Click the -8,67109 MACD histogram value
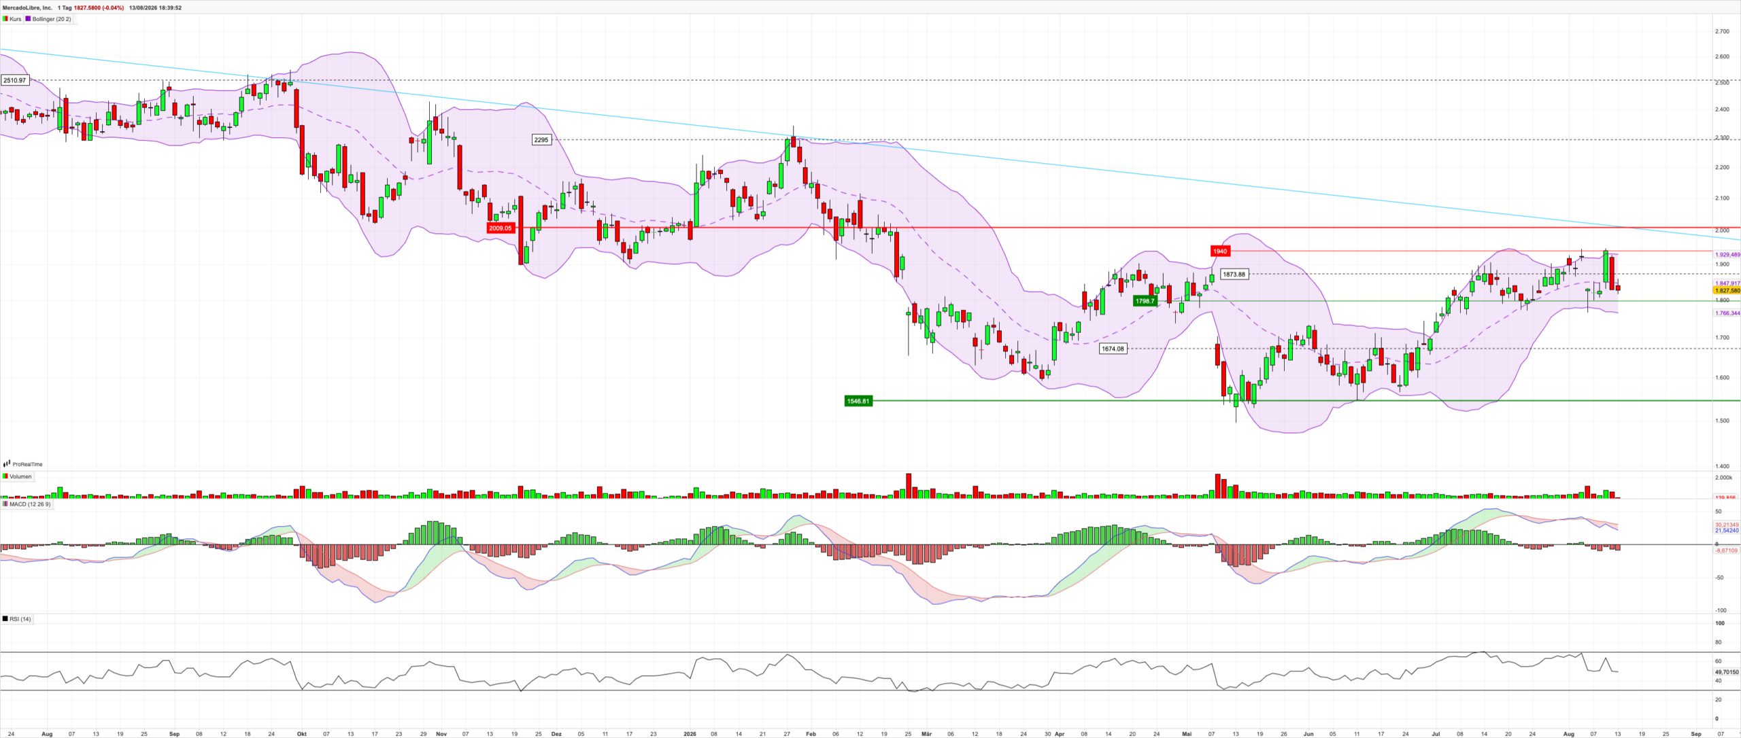 (x=1727, y=550)
